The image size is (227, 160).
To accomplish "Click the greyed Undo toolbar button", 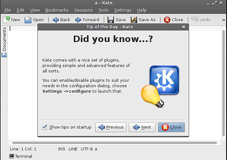I will (201, 20).
